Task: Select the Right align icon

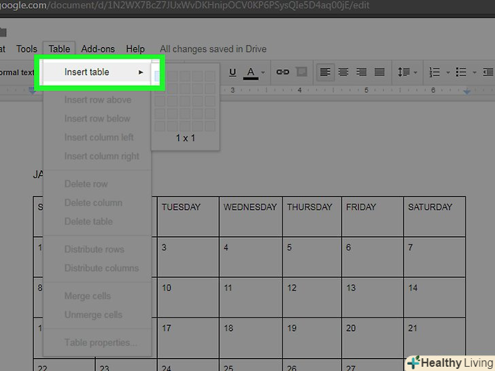Action: pyautogui.click(x=361, y=72)
